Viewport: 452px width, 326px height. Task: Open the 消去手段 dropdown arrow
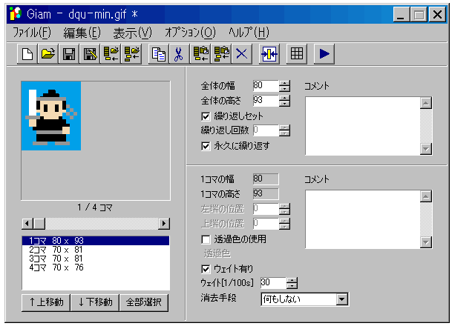coord(342,299)
